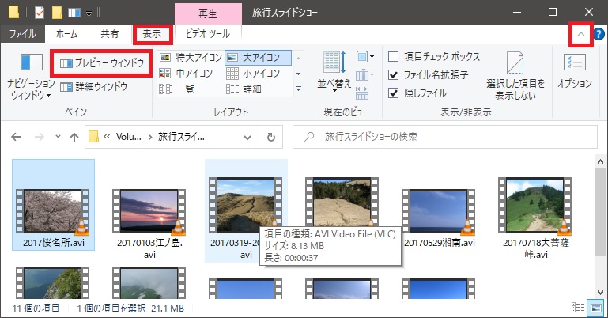Viewport: 608px width, 318px height.
Task: Select the 20170529湘南.avi video file
Action: click(x=439, y=218)
